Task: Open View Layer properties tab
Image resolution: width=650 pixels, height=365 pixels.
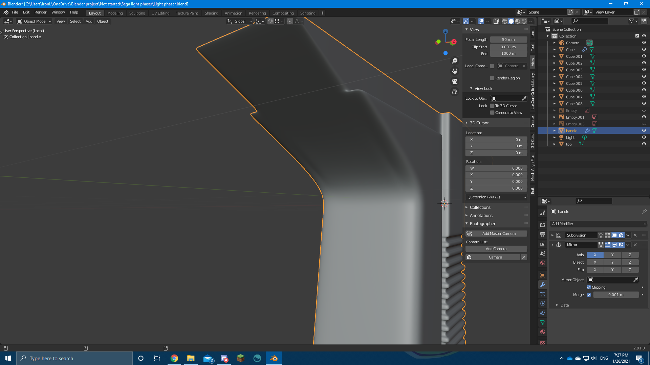Action: click(x=543, y=244)
